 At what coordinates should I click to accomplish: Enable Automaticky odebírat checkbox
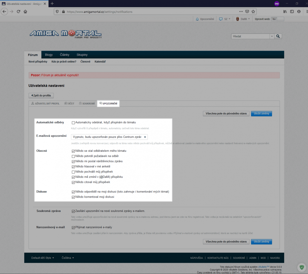(73, 123)
